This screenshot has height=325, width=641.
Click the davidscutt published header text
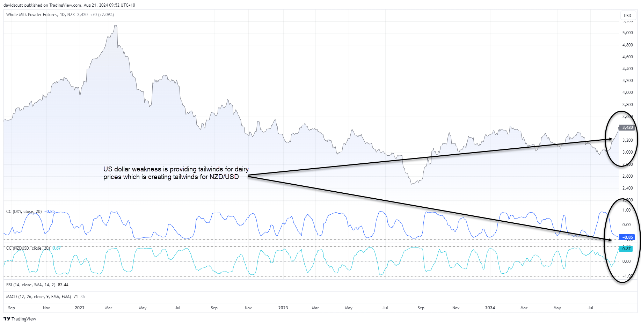point(69,5)
